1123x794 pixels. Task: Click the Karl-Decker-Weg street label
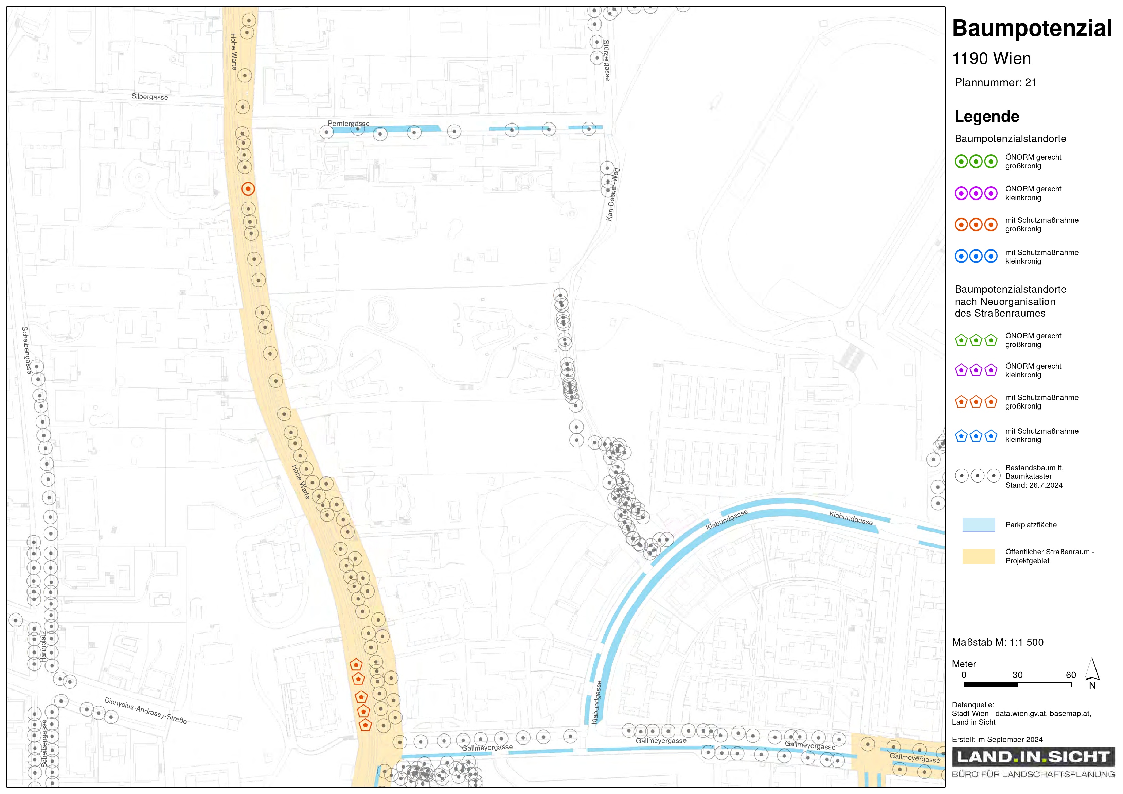pyautogui.click(x=613, y=194)
